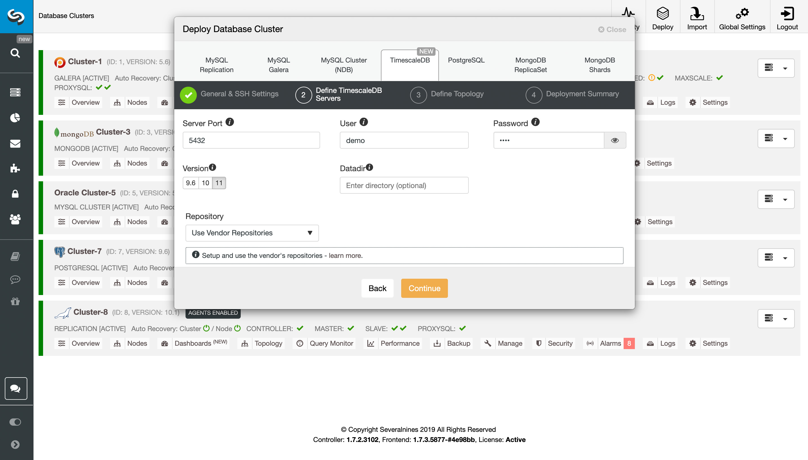The image size is (808, 460).
Task: Go to General & SSH Settings step
Action: tap(229, 94)
